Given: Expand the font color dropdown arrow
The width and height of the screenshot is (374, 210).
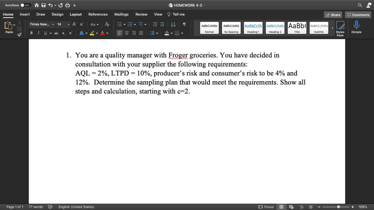Looking at the screenshot, I should tap(107, 33).
